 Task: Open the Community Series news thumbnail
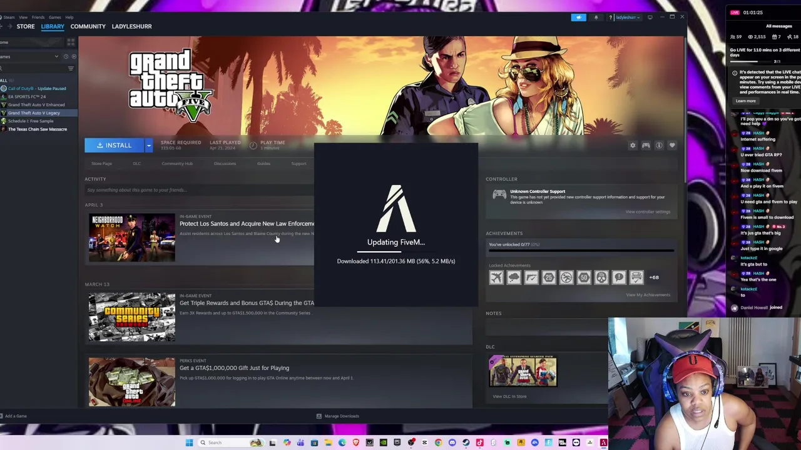tap(132, 317)
